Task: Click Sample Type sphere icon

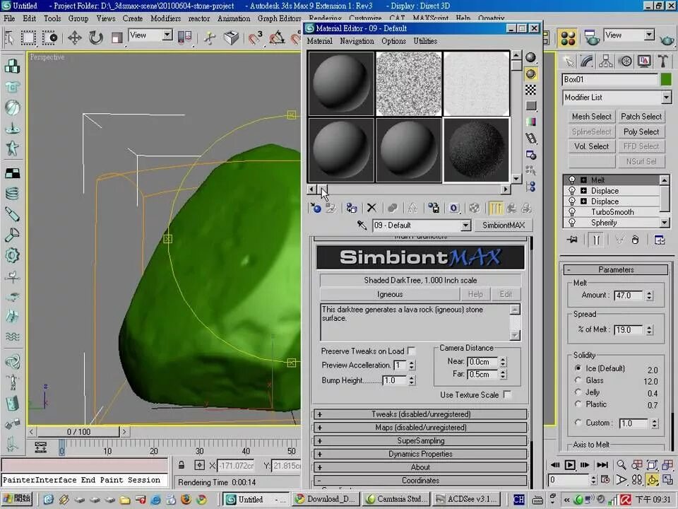Action: click(530, 57)
